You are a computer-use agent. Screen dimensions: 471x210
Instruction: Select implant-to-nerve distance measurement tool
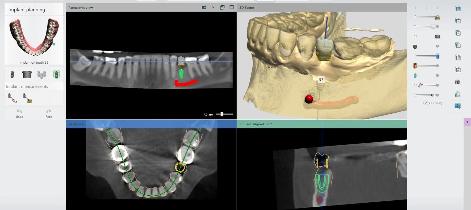point(12,98)
